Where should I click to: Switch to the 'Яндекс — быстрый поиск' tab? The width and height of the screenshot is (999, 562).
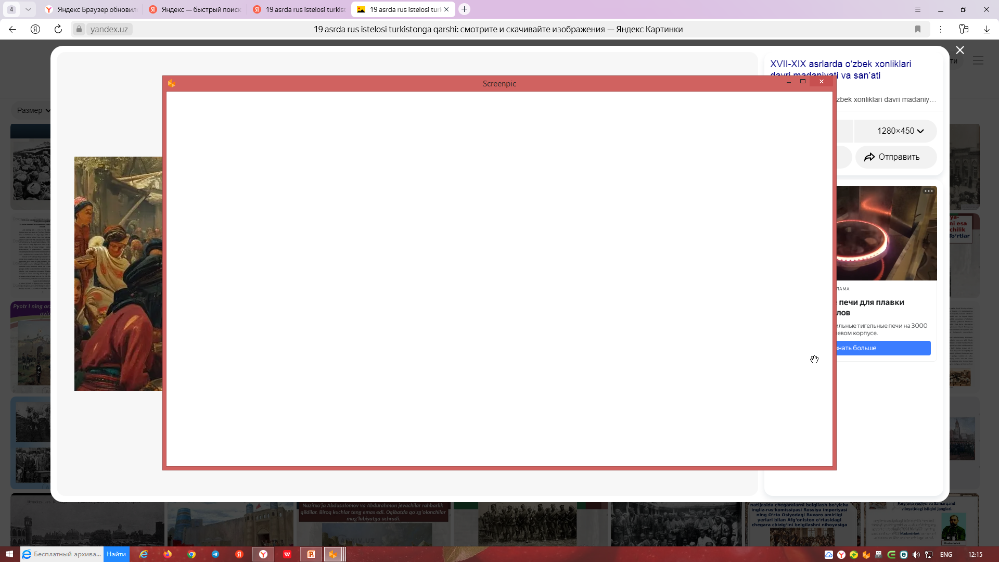tap(196, 9)
